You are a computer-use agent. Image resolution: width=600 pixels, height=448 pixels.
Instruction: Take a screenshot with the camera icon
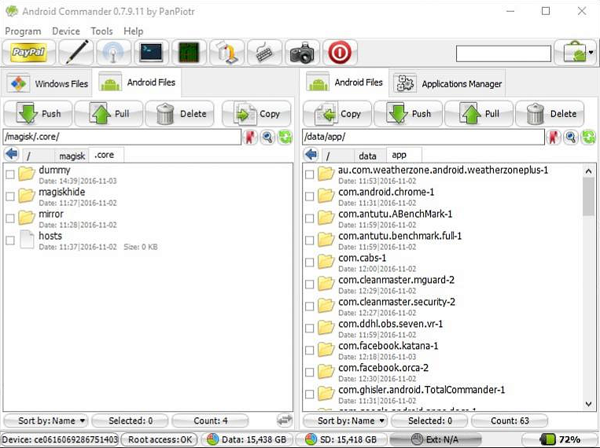[302, 52]
